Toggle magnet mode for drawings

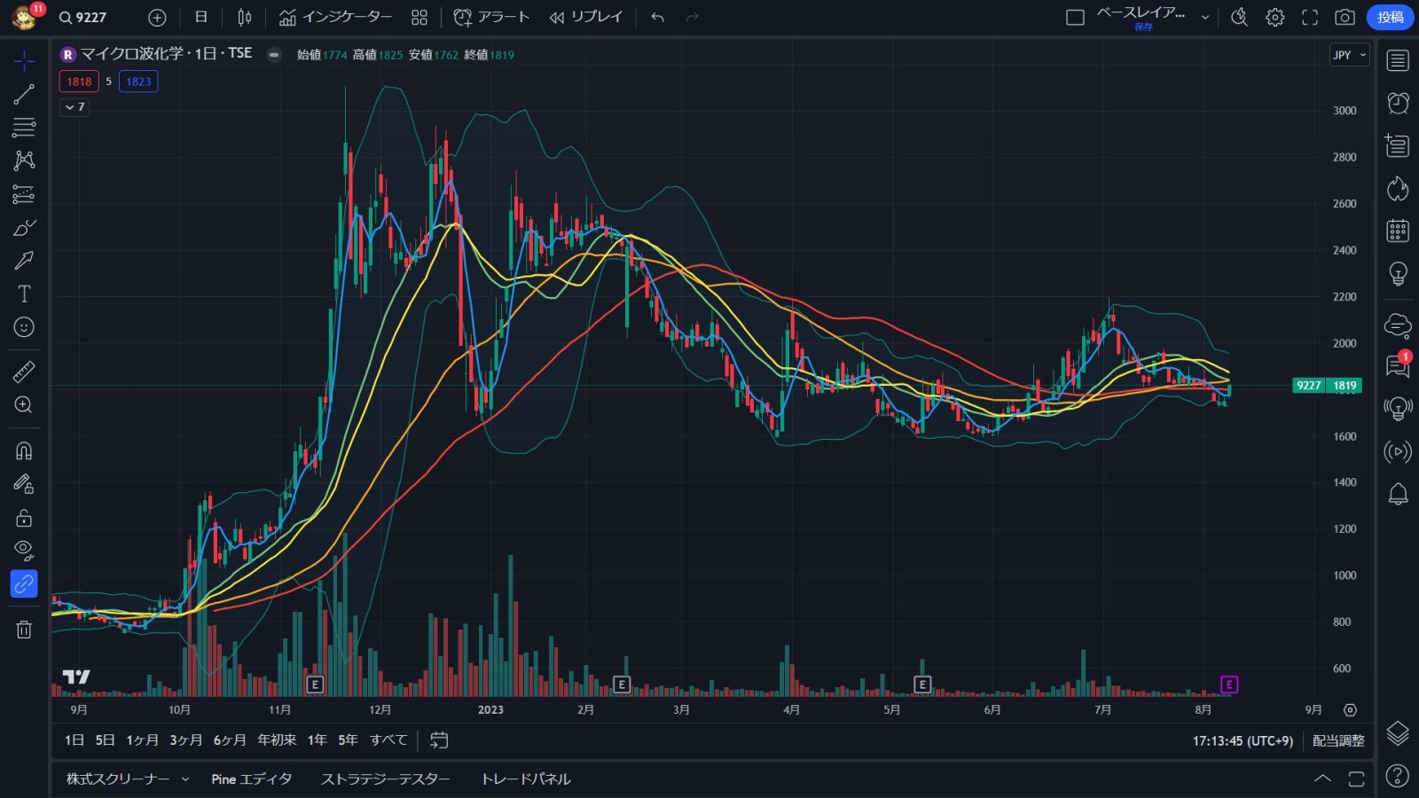24,450
